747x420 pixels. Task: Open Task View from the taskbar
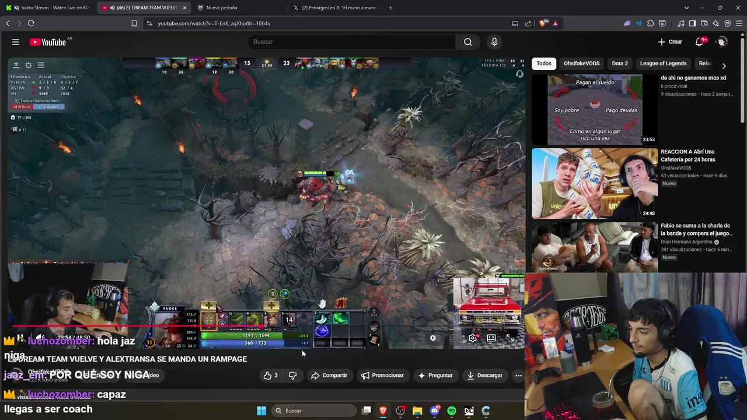coord(366,411)
